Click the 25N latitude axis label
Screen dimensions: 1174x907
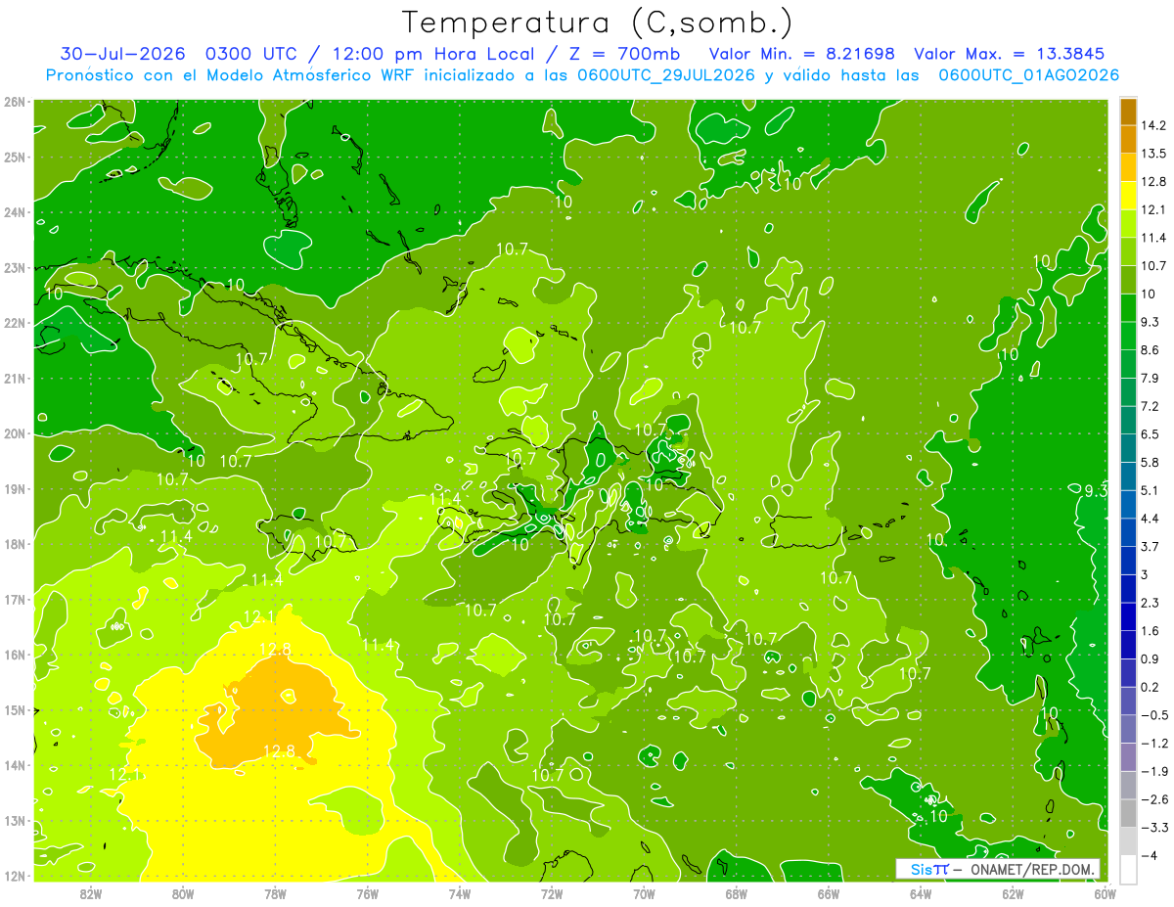(x=15, y=157)
